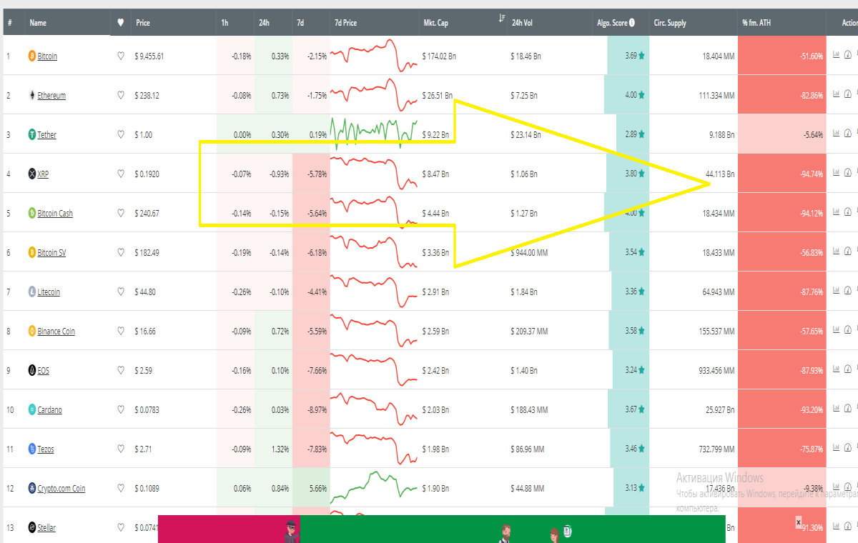858x543 pixels.
Task: Open the chart icon in EOS's row
Action: coord(837,369)
